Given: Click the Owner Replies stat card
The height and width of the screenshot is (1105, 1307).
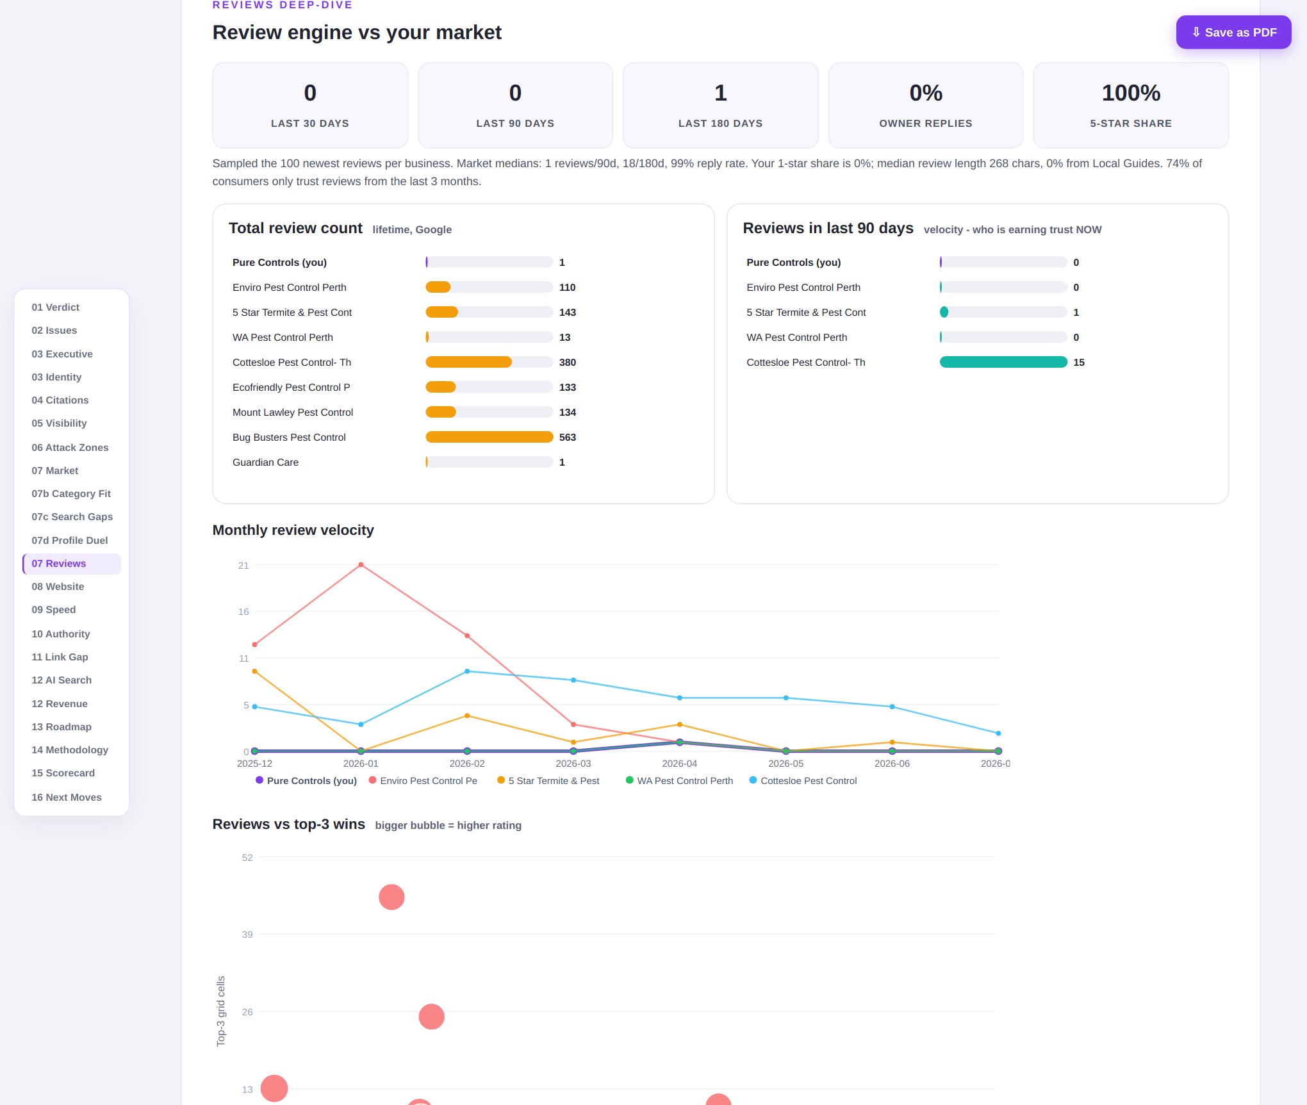Looking at the screenshot, I should [926, 105].
